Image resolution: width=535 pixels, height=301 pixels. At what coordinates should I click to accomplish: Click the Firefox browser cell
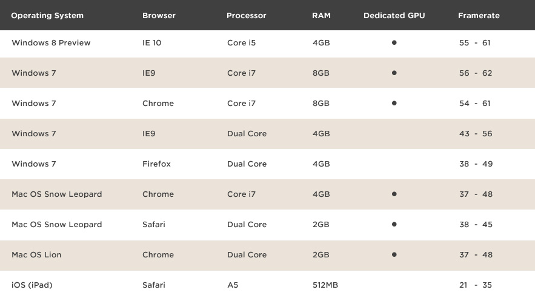tap(156, 164)
